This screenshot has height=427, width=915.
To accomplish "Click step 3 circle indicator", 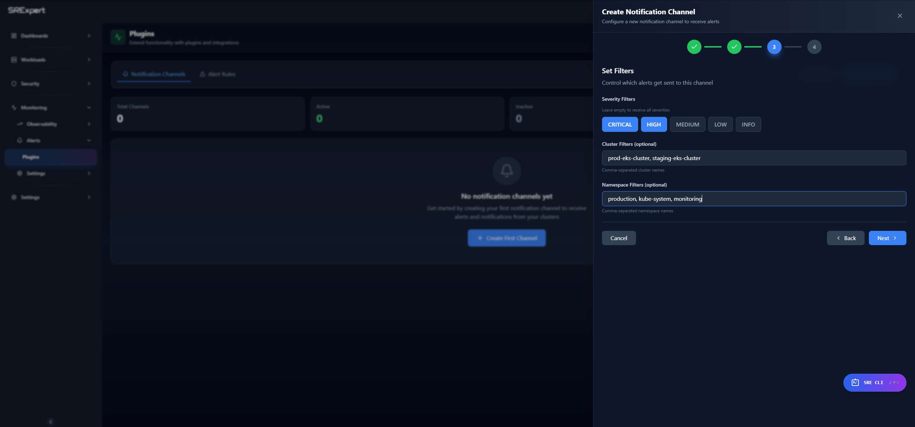I will click(774, 47).
